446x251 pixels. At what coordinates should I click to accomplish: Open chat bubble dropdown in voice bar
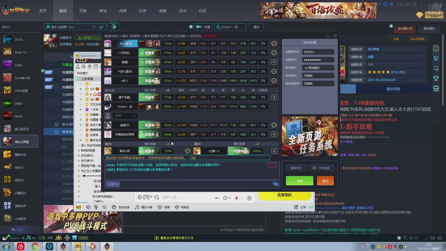point(227,198)
